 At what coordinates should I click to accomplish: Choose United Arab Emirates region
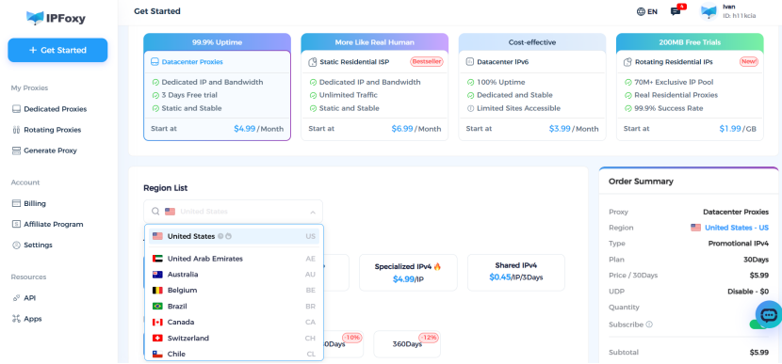[x=234, y=259]
